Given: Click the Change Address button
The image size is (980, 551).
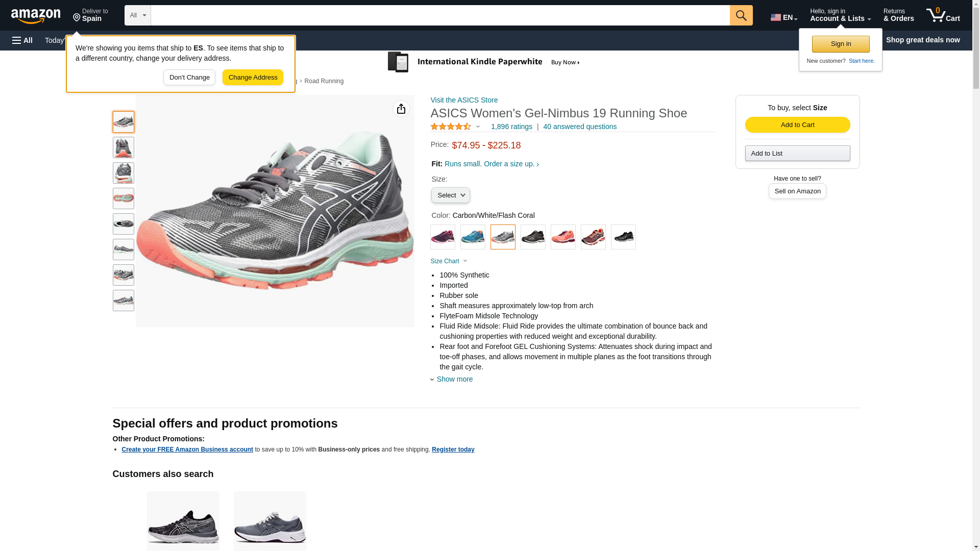Looking at the screenshot, I should (253, 78).
